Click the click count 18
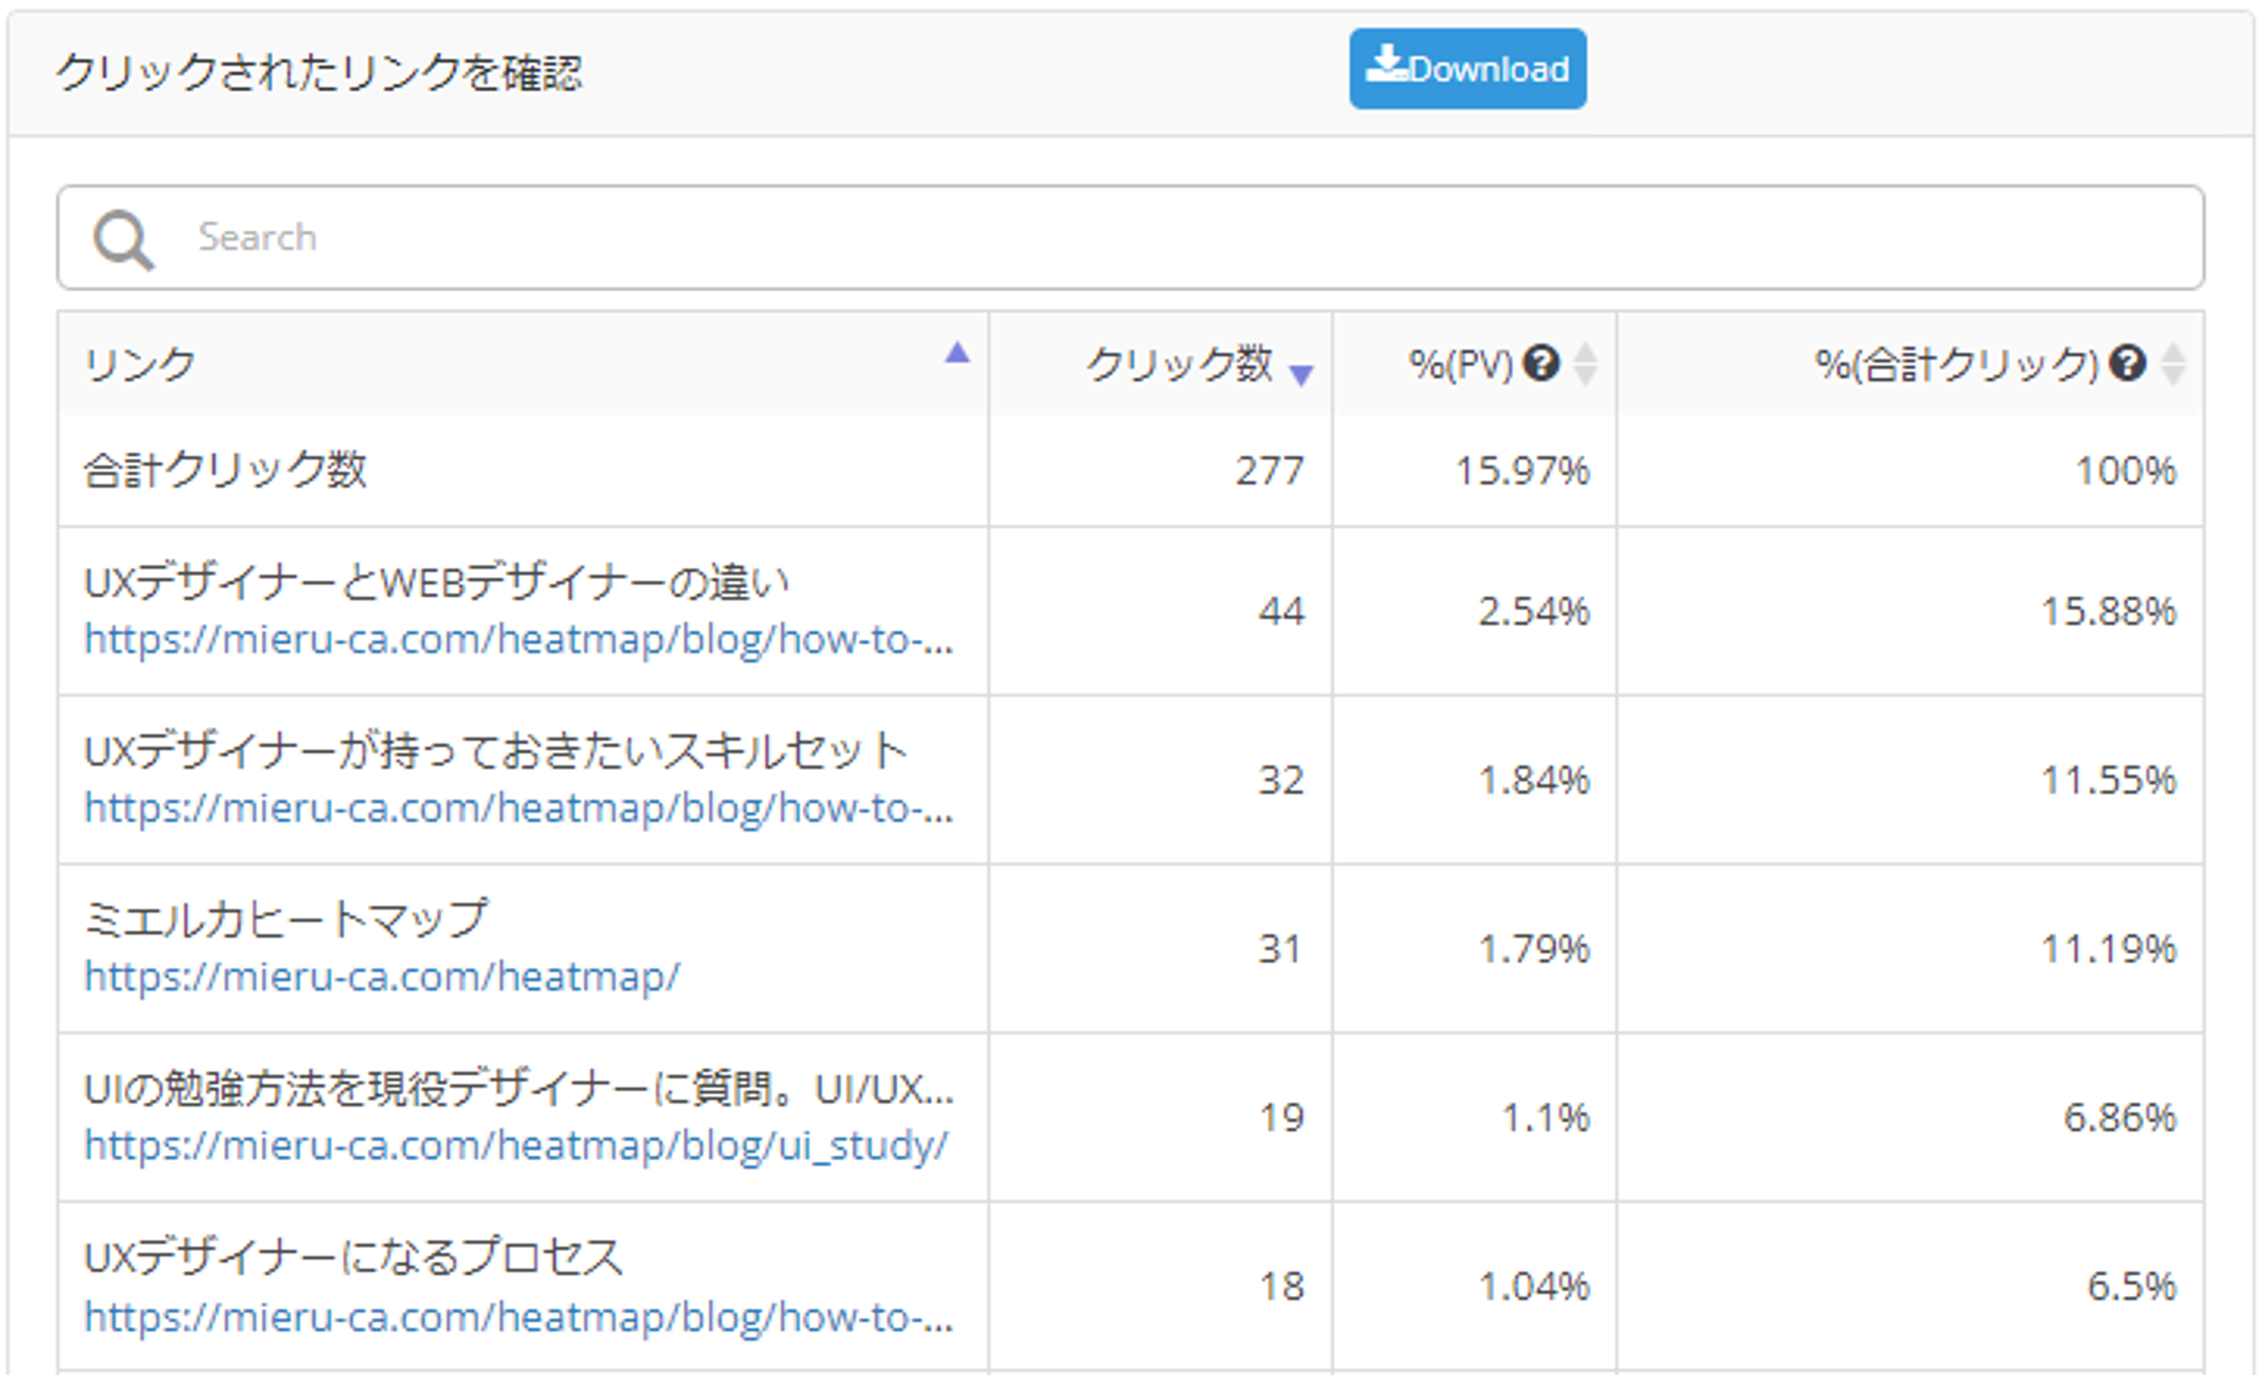This screenshot has width=2262, height=1375. click(x=1281, y=1287)
